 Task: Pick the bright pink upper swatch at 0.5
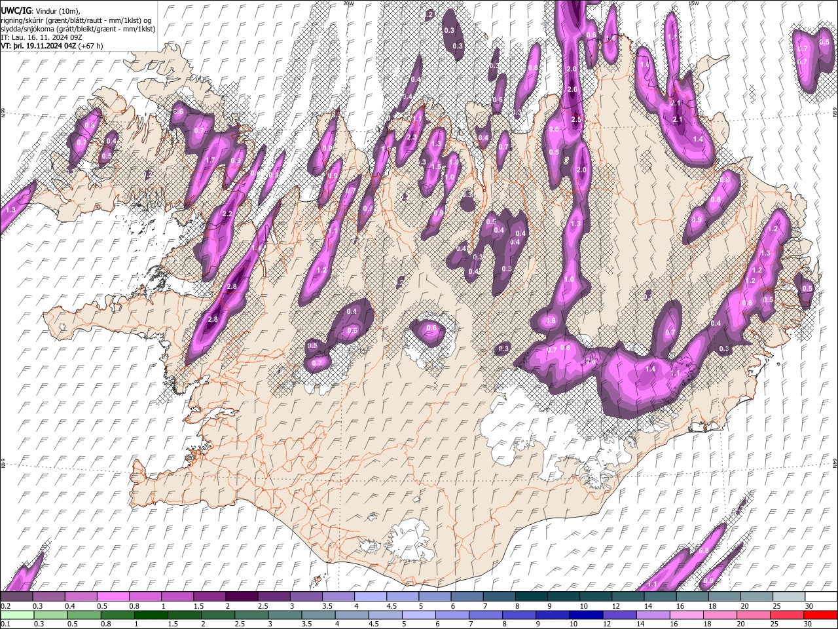tap(113, 596)
